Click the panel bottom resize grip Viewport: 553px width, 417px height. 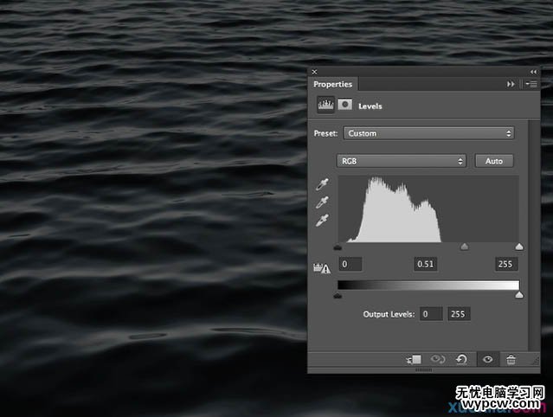423,370
